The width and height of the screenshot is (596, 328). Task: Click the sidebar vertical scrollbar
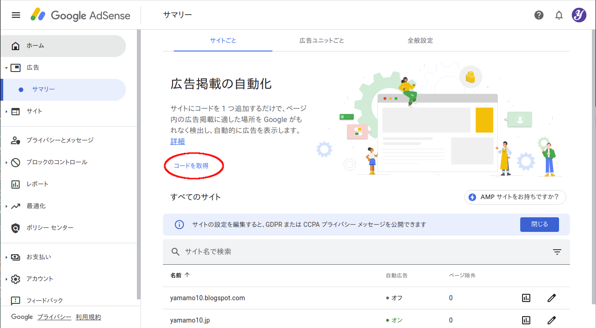(139, 164)
